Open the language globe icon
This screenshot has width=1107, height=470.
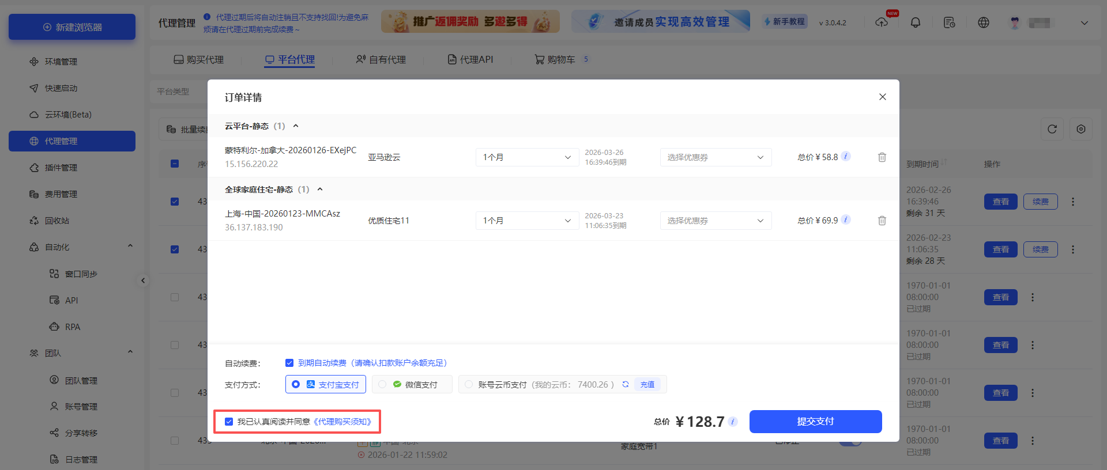(984, 22)
